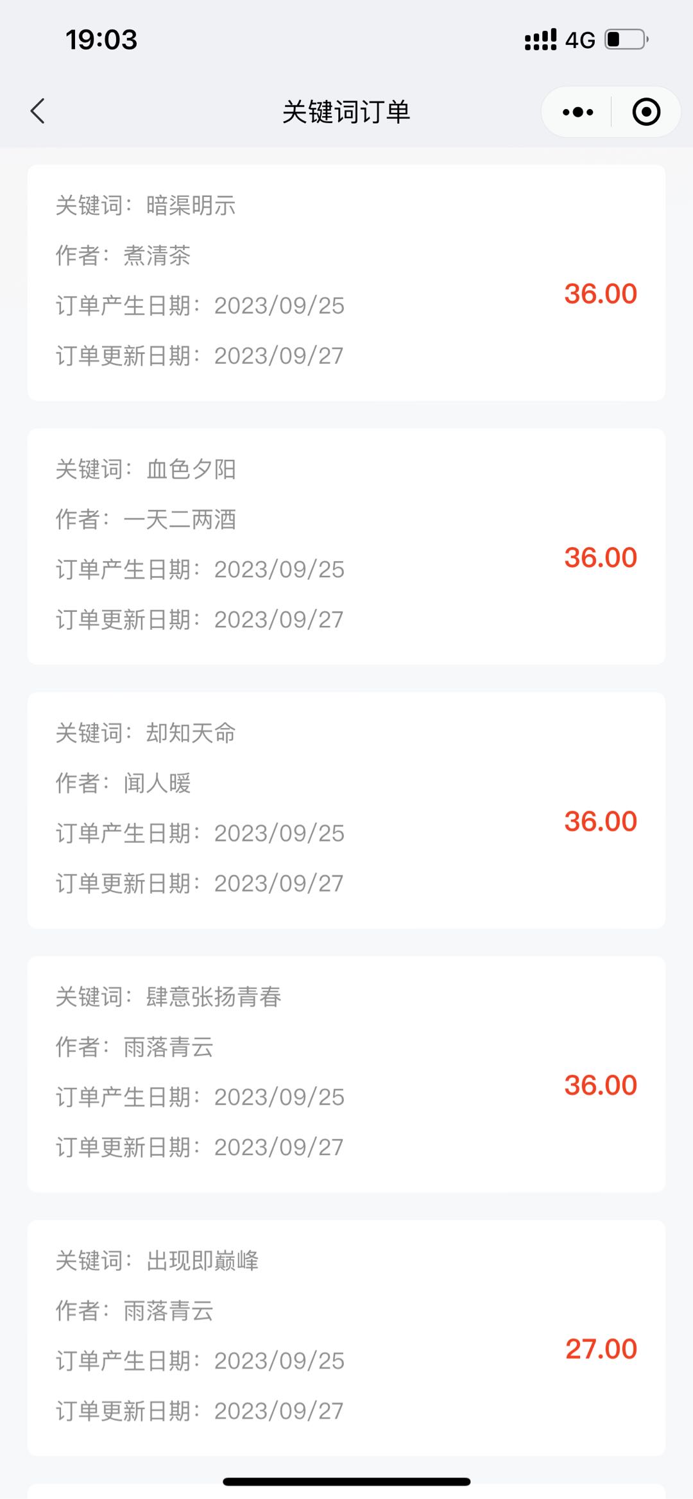Tap the 19:03 clock in status bar
This screenshot has width=693, height=1499.
point(101,40)
